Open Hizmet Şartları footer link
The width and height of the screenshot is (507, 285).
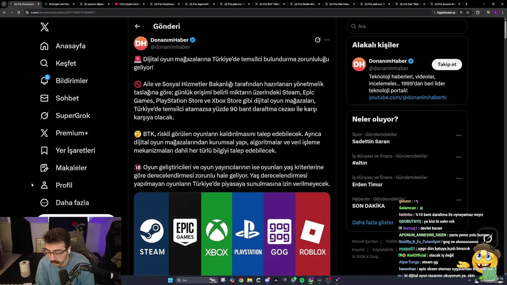[365, 241]
